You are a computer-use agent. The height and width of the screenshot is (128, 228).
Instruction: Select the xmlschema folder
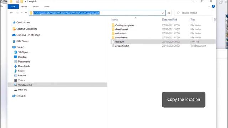121,37
